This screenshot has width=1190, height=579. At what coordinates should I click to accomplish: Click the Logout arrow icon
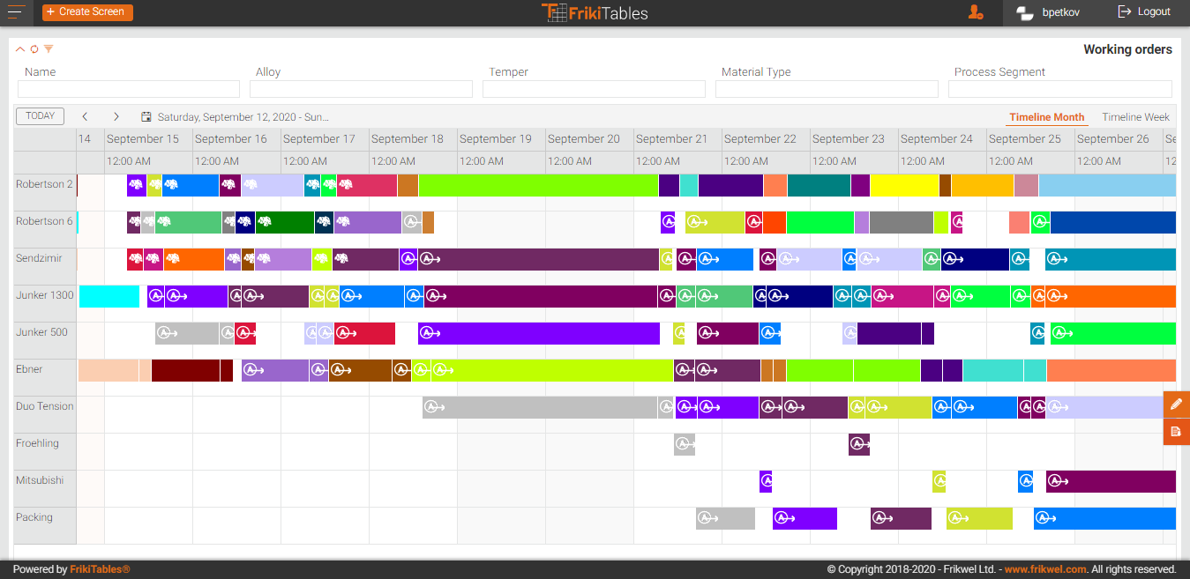[1124, 12]
